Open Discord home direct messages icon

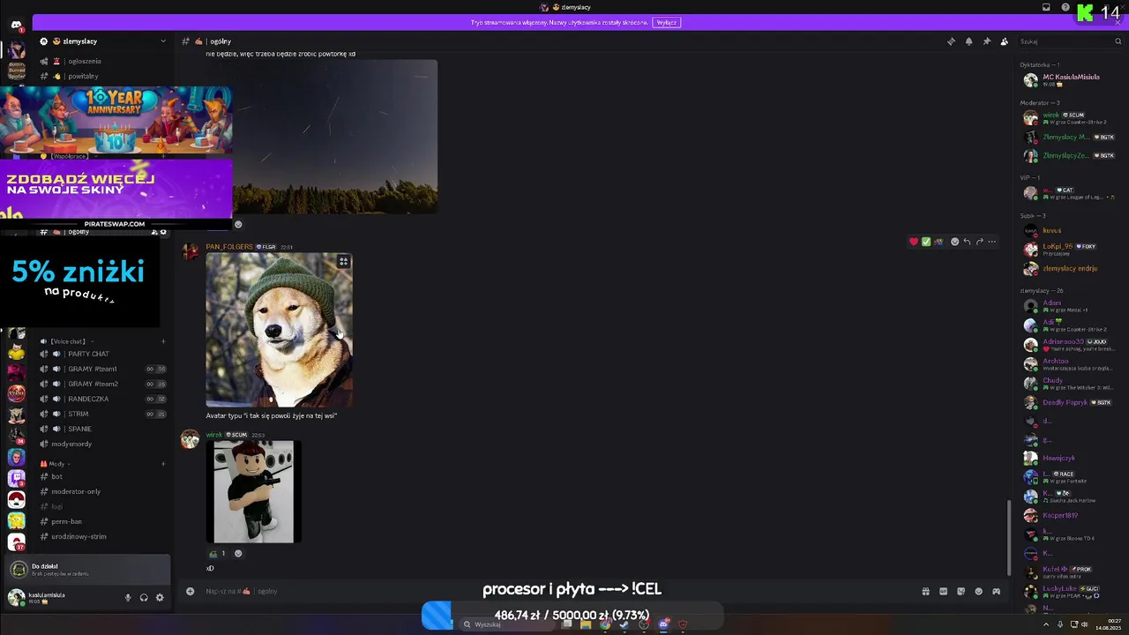(17, 25)
